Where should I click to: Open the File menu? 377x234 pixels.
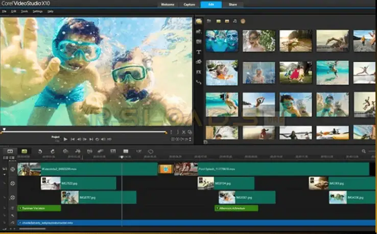tap(4, 11)
